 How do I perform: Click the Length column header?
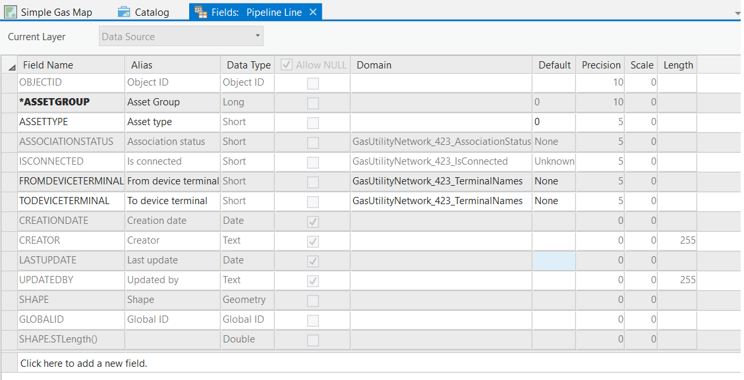click(677, 65)
